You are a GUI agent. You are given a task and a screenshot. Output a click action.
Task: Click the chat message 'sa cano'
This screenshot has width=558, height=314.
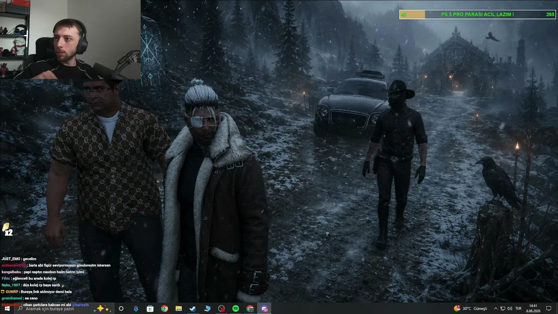(31, 298)
